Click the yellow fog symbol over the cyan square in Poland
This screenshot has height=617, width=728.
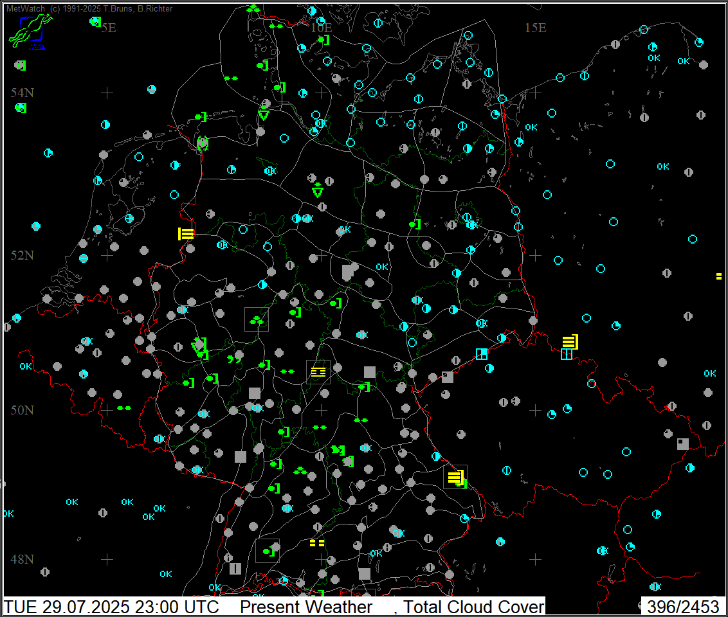point(570,342)
